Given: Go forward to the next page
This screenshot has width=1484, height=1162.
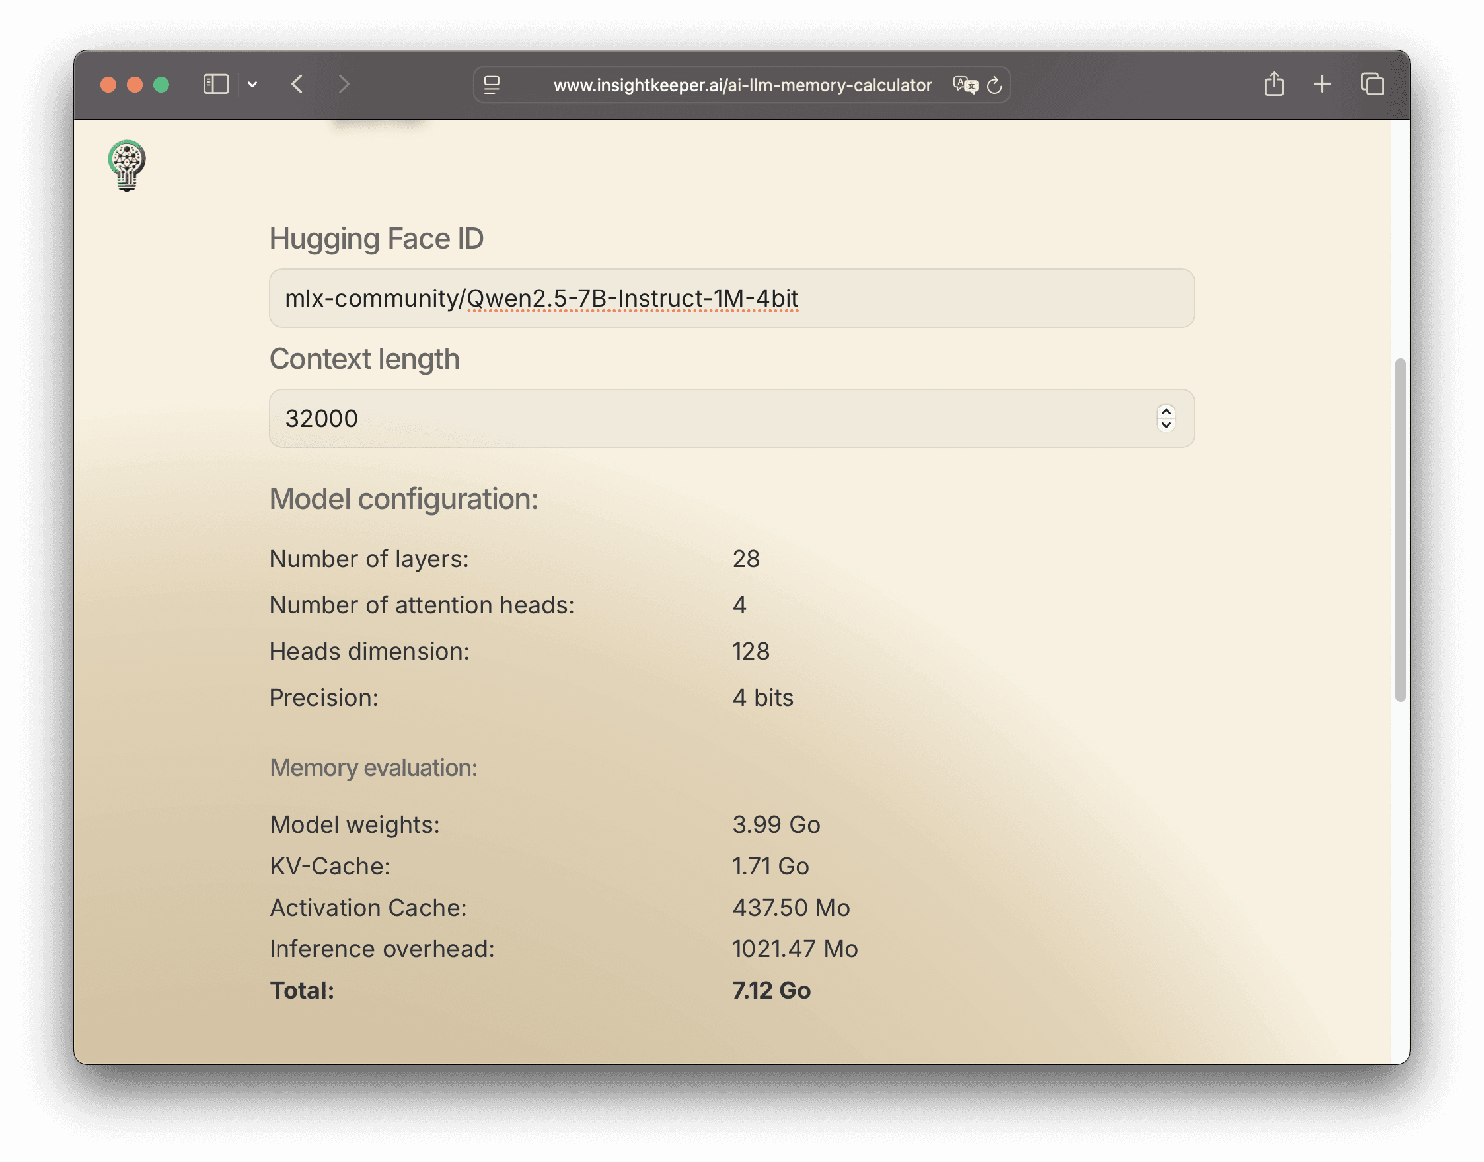Looking at the screenshot, I should pyautogui.click(x=344, y=85).
